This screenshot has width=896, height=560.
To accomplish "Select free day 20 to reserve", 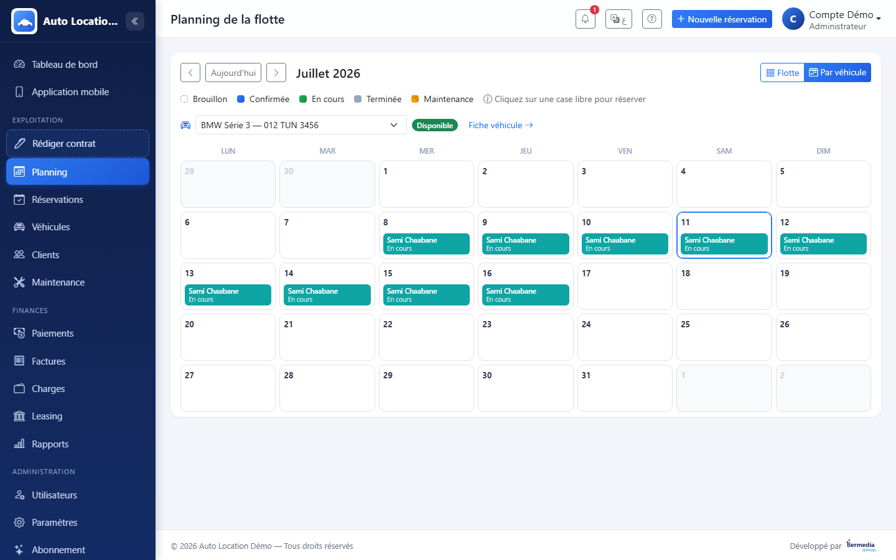I will (x=228, y=337).
